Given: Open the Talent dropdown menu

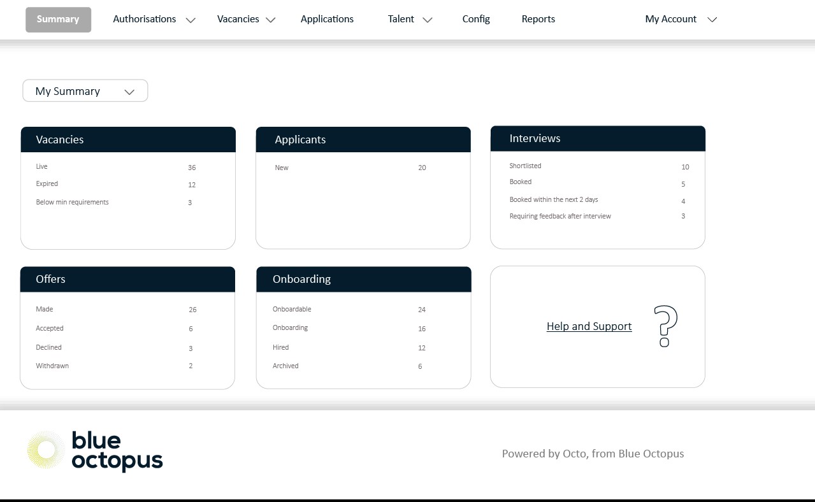Looking at the screenshot, I should pyautogui.click(x=408, y=19).
